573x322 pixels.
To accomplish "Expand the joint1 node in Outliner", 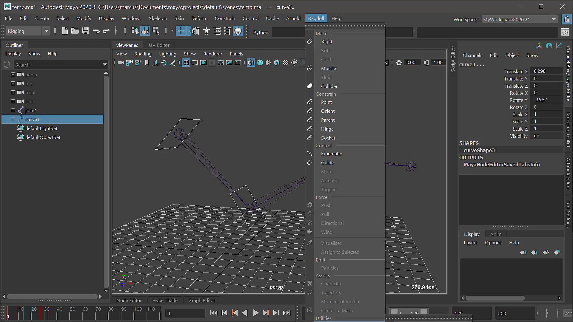I will coord(13,110).
